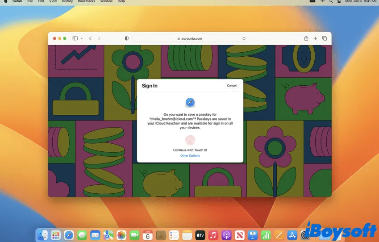Viewport: 379px width, 242px height.
Task: Open Wi-Fi status in the menu bar
Action: (323, 2)
